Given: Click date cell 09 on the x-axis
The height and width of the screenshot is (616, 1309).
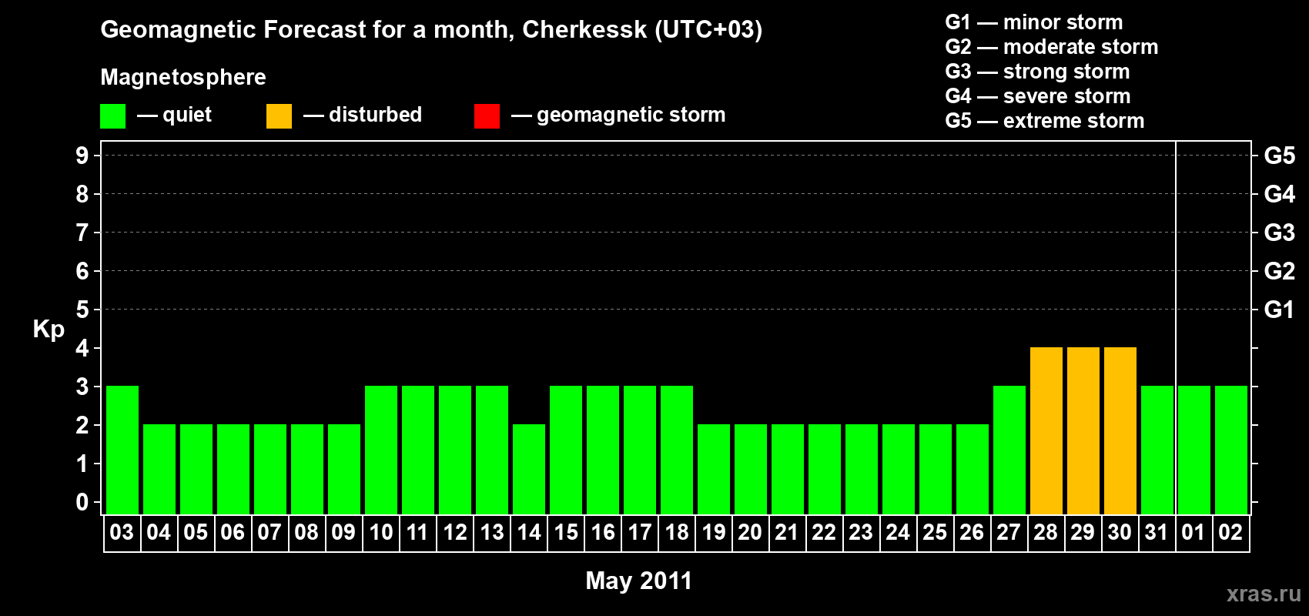Looking at the screenshot, I should [344, 533].
